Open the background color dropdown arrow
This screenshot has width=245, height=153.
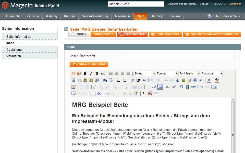point(221,80)
